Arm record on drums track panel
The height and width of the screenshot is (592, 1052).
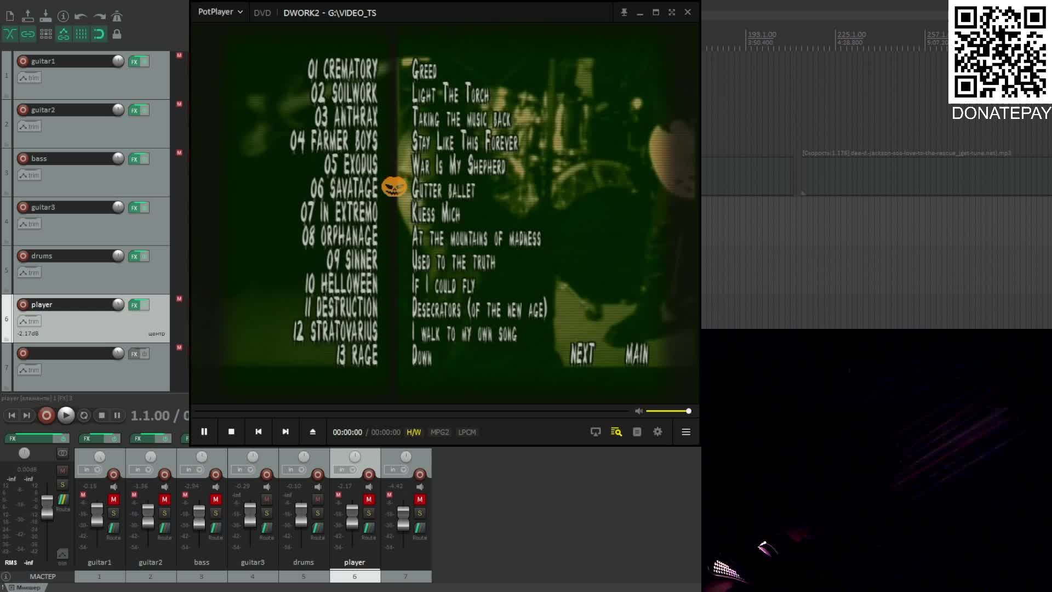click(x=23, y=255)
